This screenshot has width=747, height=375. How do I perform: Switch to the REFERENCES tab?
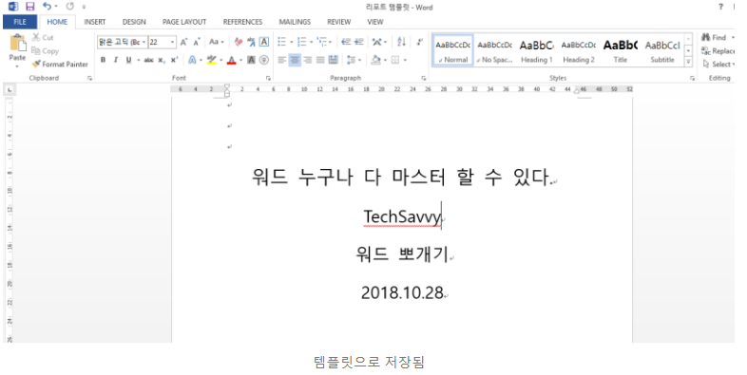242,22
